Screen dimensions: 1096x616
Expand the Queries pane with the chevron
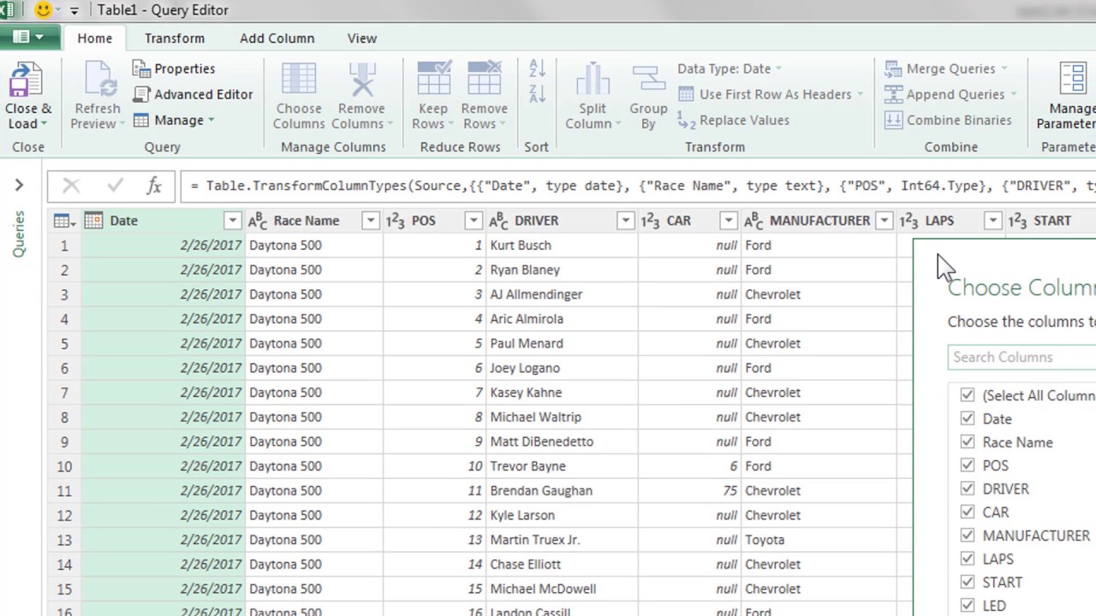[19, 185]
